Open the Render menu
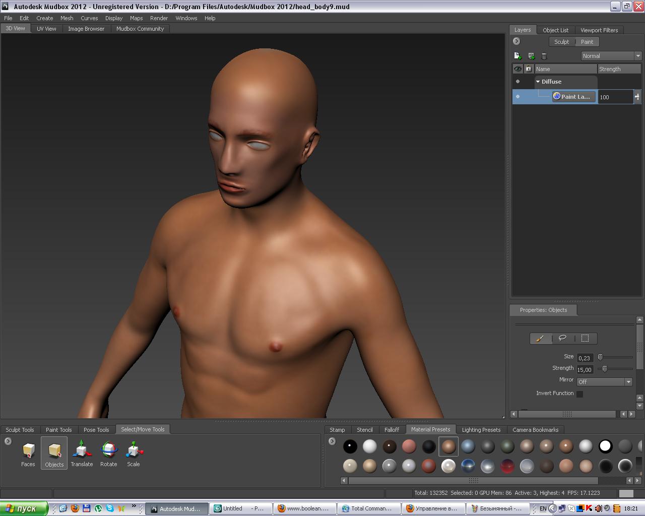 coord(159,18)
